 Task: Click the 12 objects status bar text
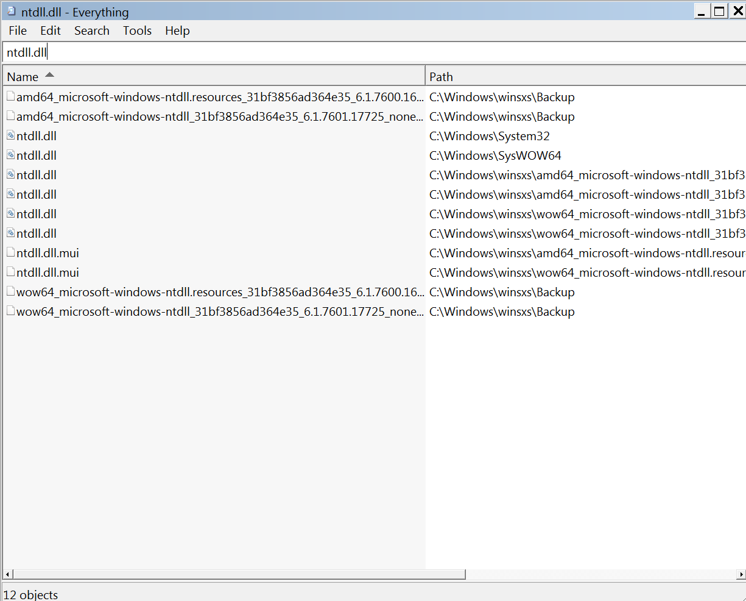tap(30, 594)
